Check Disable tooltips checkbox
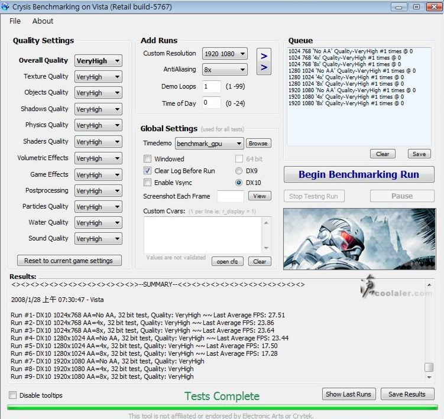Image resolution: width=444 pixels, height=419 pixels. 13,395
